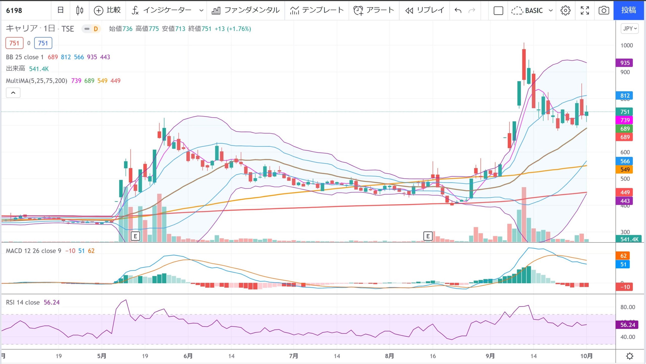Viewport: 646px width, 364px height.
Task: Click the 56.24 RSI value label
Action: (627, 325)
